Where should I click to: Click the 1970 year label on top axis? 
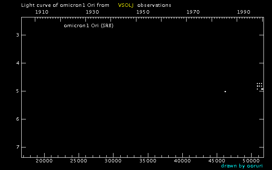tap(193, 12)
